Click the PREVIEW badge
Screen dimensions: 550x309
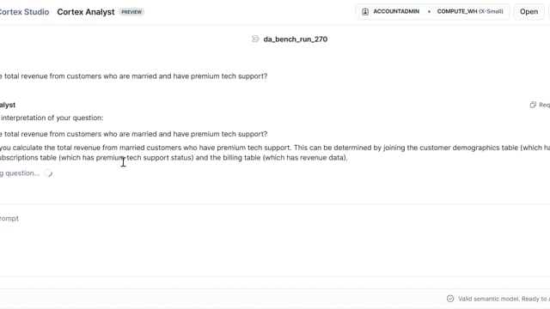pos(131,12)
